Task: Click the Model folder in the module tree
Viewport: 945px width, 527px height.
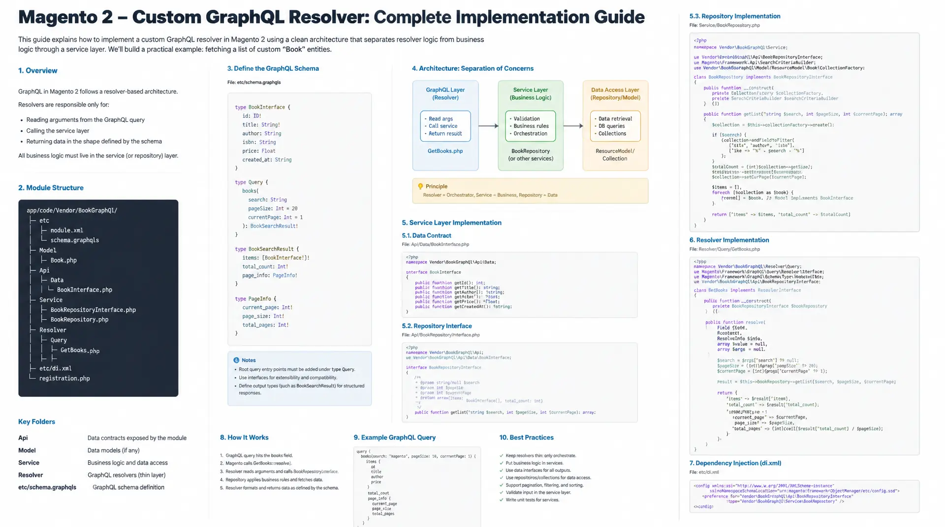Action: tap(48, 250)
